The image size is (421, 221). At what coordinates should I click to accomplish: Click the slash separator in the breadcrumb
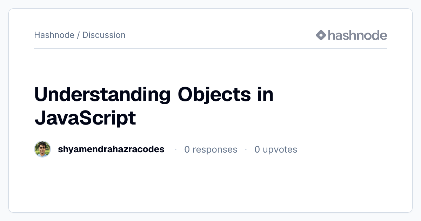(x=78, y=35)
